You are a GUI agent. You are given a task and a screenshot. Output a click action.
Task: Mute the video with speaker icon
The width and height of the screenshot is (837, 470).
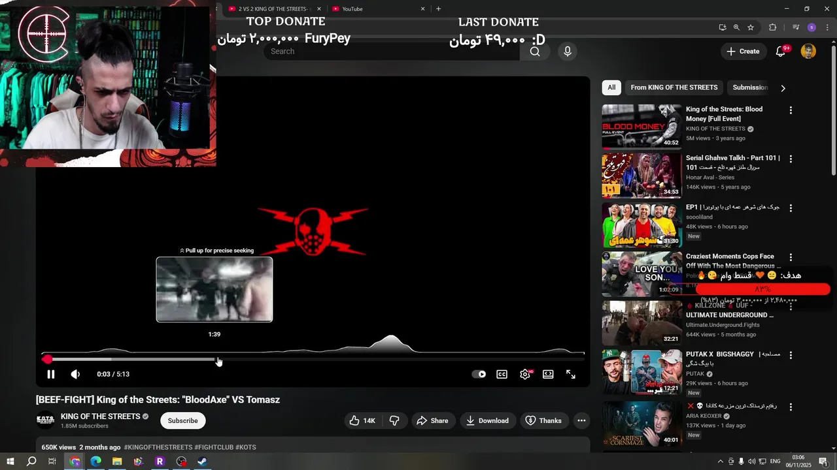(x=75, y=374)
